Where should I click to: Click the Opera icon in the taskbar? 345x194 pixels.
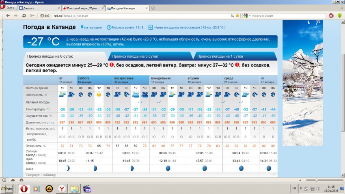point(24,189)
